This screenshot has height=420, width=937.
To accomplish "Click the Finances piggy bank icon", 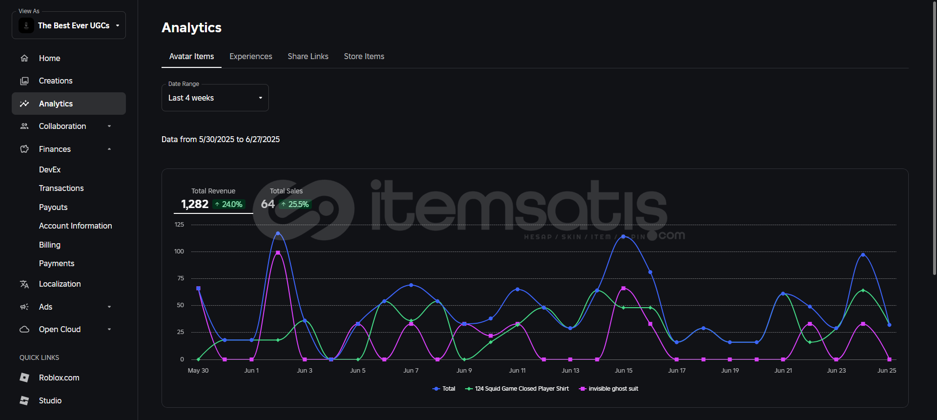I will click(x=24, y=149).
